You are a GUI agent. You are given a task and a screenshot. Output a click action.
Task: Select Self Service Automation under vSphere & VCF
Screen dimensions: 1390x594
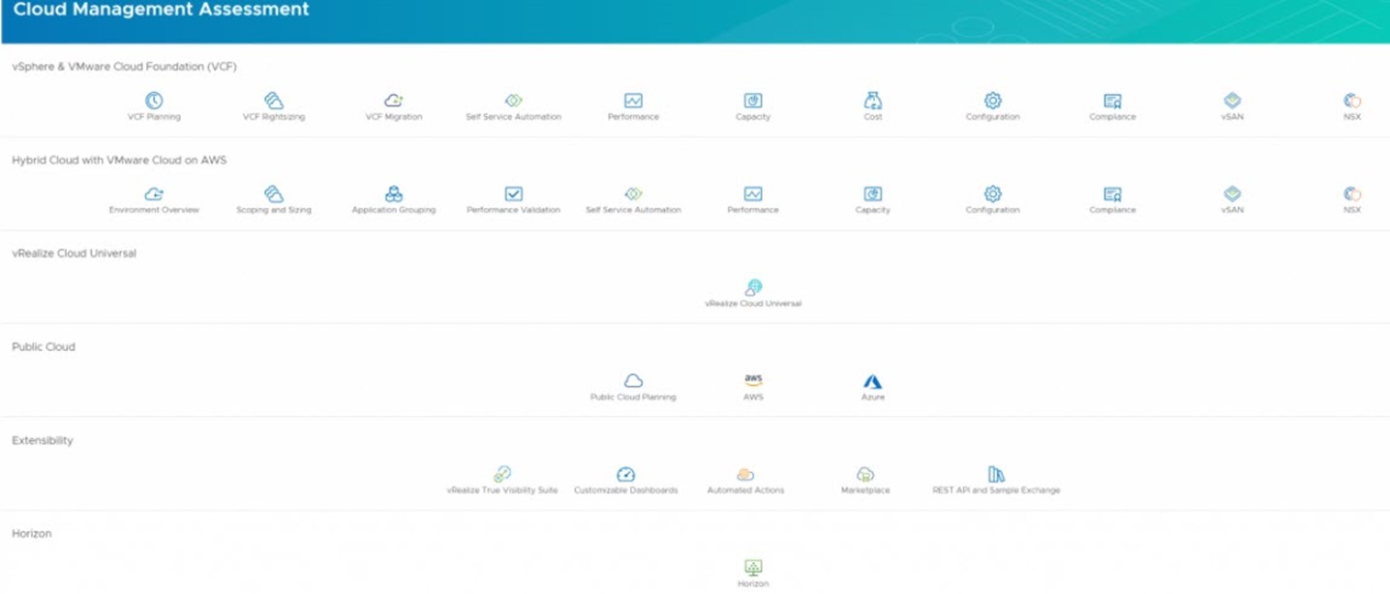[514, 101]
